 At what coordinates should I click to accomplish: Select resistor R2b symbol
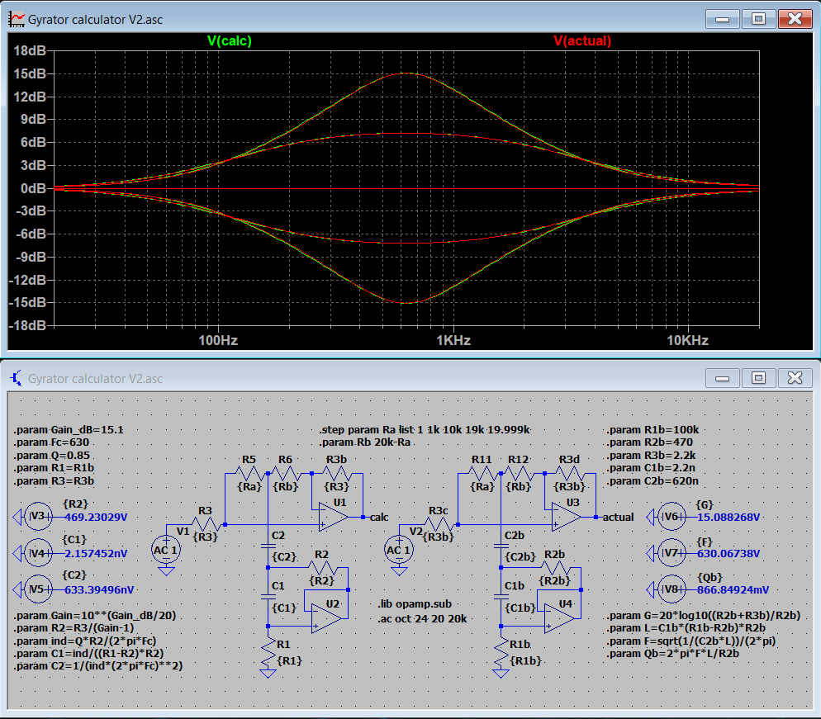click(x=555, y=568)
